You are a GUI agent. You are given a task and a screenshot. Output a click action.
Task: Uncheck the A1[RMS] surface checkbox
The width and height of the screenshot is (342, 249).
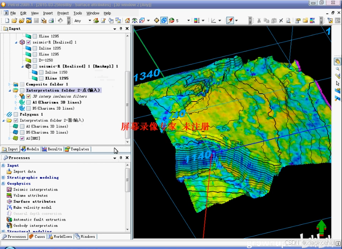click(x=22, y=138)
